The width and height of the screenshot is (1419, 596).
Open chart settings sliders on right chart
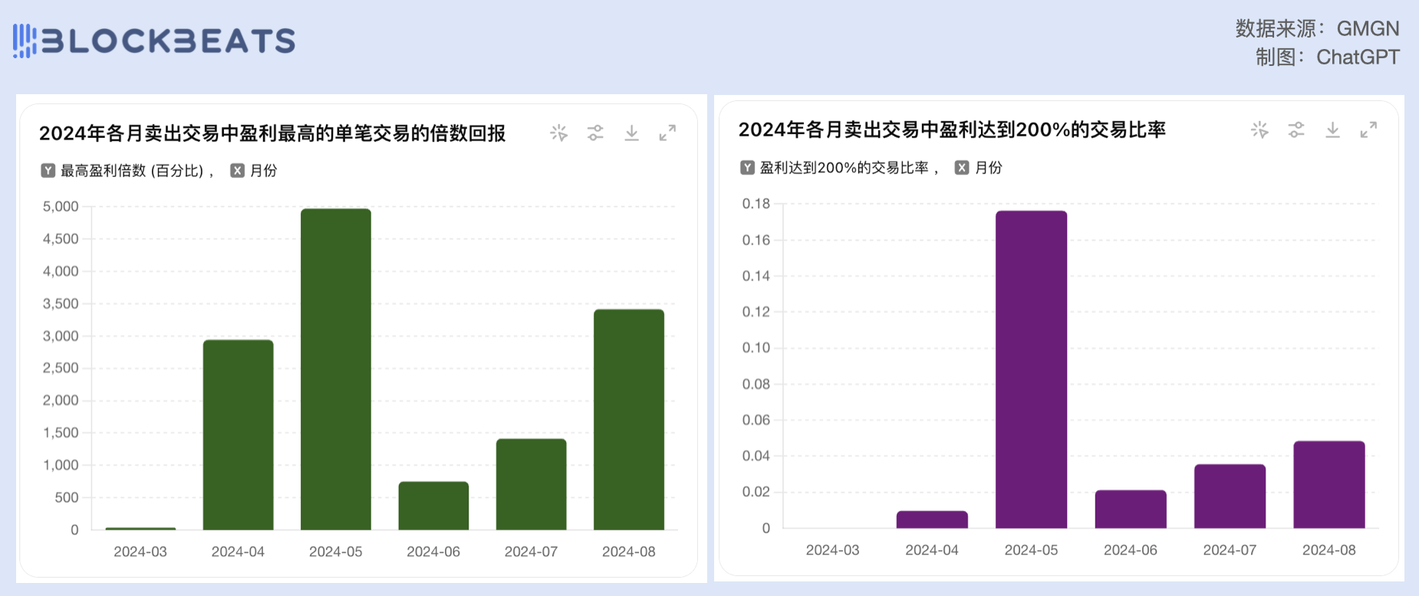click(x=1296, y=130)
